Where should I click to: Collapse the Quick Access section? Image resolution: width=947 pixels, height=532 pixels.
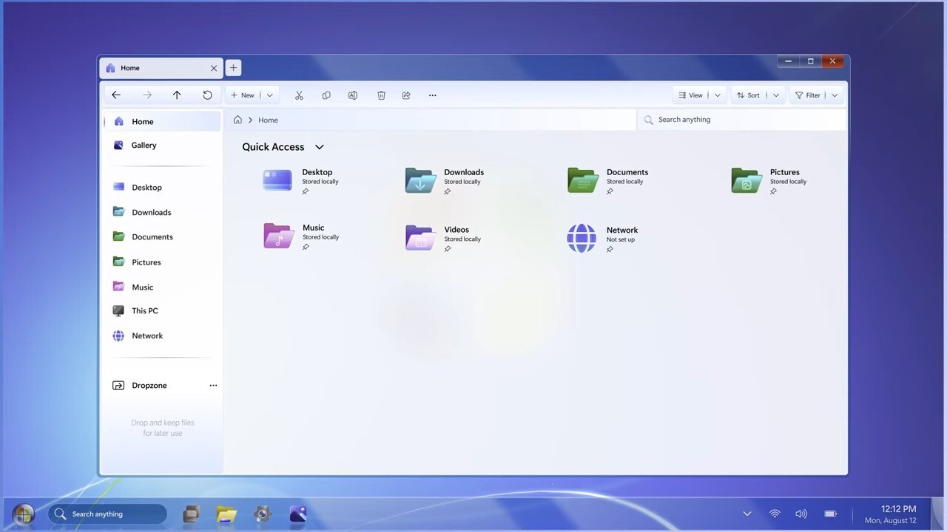pos(320,147)
